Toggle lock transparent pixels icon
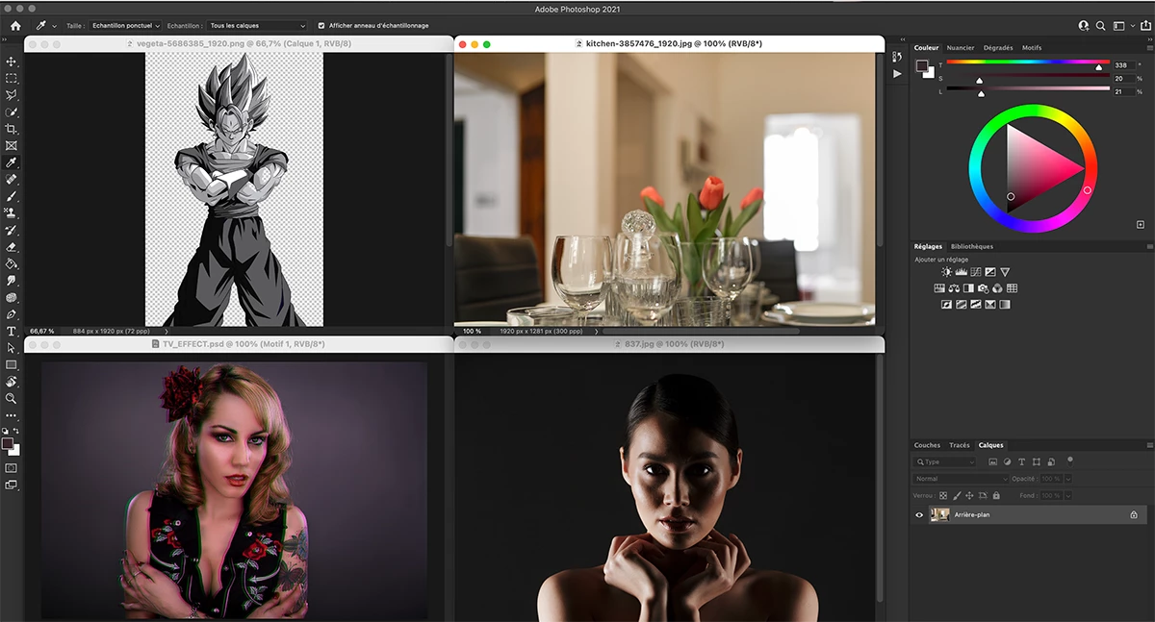This screenshot has height=622, width=1155. click(x=943, y=495)
